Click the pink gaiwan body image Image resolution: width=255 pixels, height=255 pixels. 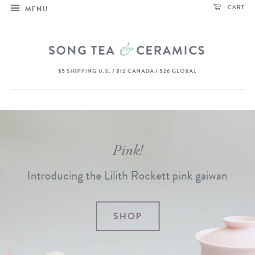(x=225, y=241)
